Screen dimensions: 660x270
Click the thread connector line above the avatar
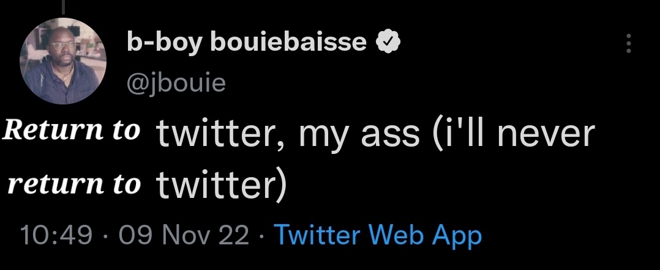point(63,5)
